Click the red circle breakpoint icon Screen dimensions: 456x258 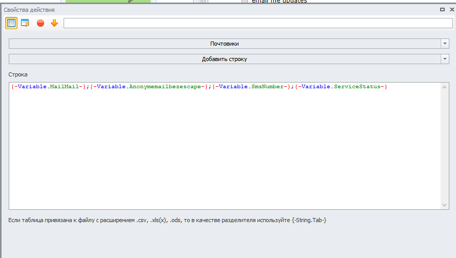pos(41,23)
